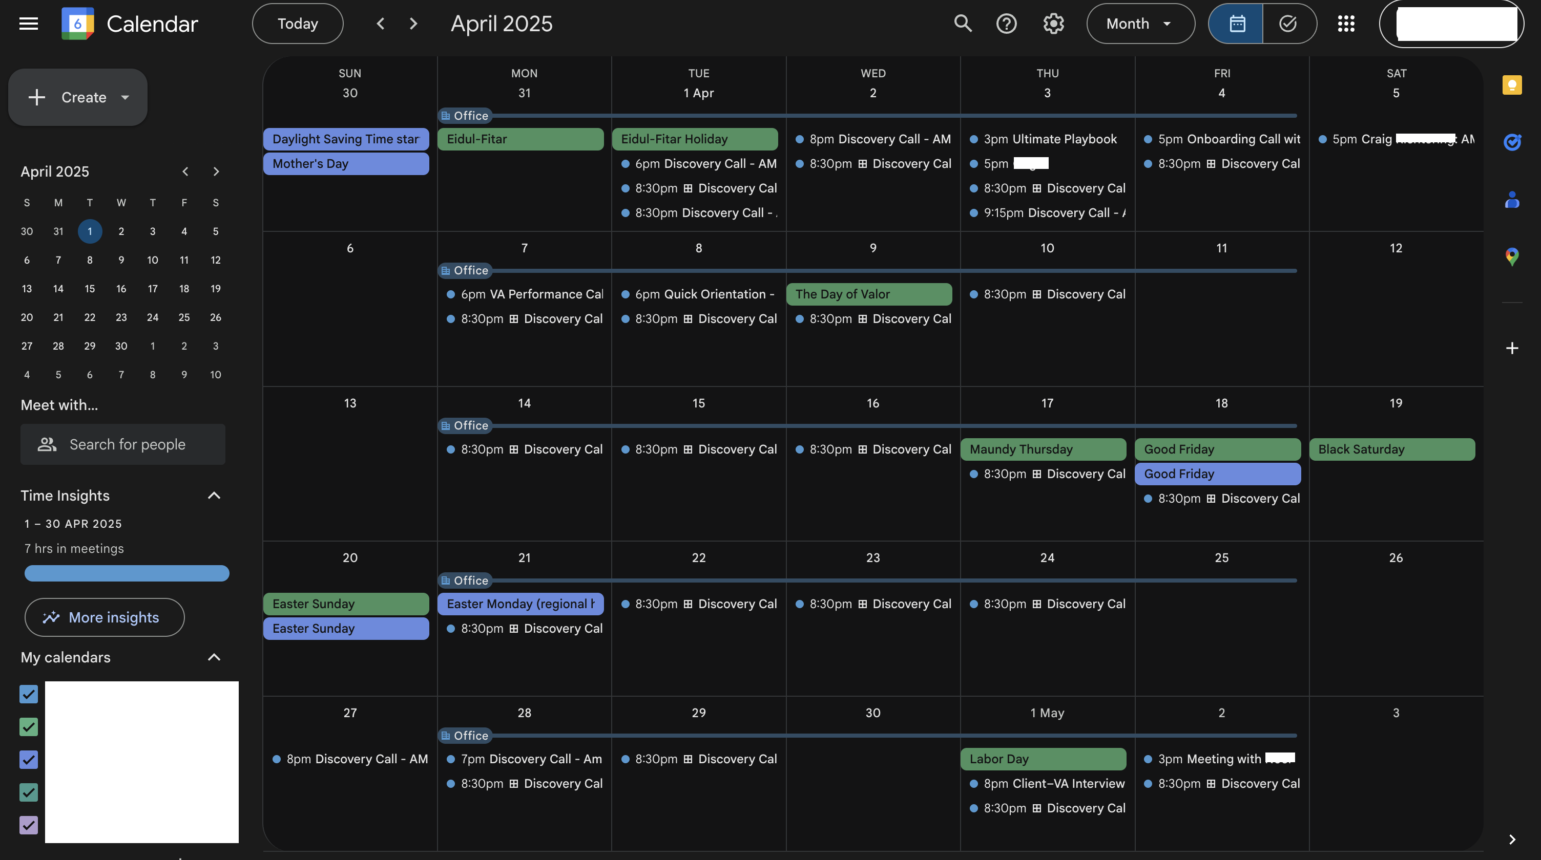Collapse the My calendars section
1541x860 pixels.
pyautogui.click(x=214, y=657)
